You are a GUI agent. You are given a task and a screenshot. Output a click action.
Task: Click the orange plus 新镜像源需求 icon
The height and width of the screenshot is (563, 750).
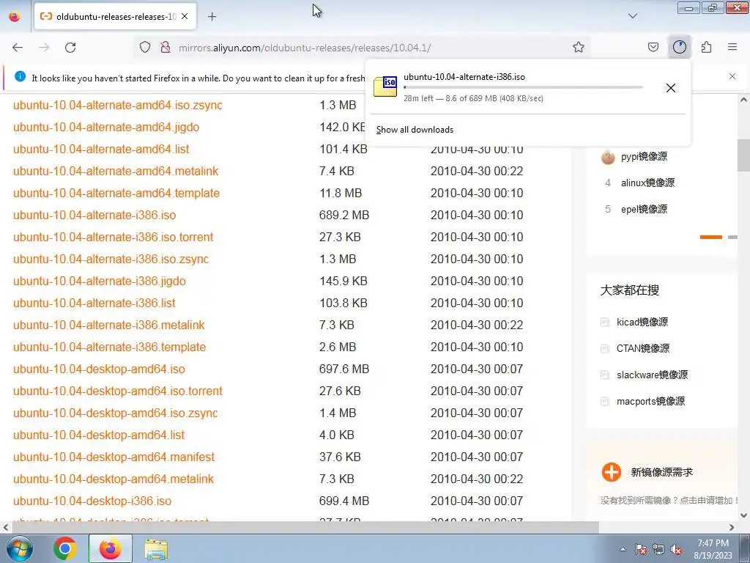pos(612,472)
